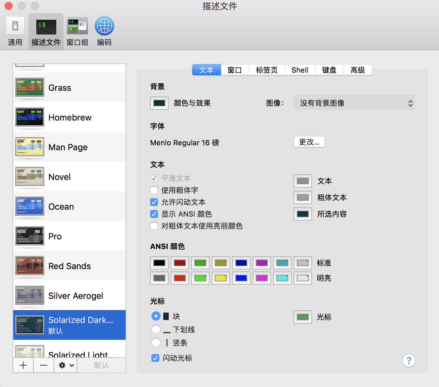Open the gear actions menu
This screenshot has width=439, height=387.
point(66,365)
